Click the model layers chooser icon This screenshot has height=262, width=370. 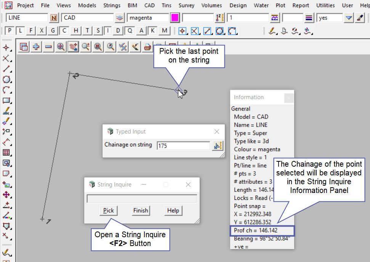120,18
